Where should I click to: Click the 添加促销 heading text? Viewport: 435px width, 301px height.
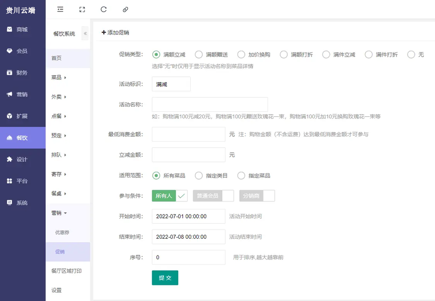click(x=118, y=32)
